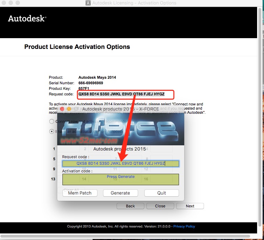This screenshot has width=264, height=240.
Task: Click the Back button in Autodesk Licensing
Action: [130, 206]
